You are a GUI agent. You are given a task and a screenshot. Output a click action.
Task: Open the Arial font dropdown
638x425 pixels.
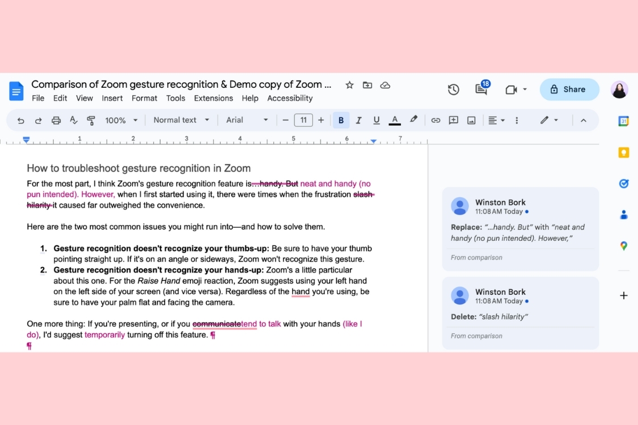point(247,120)
